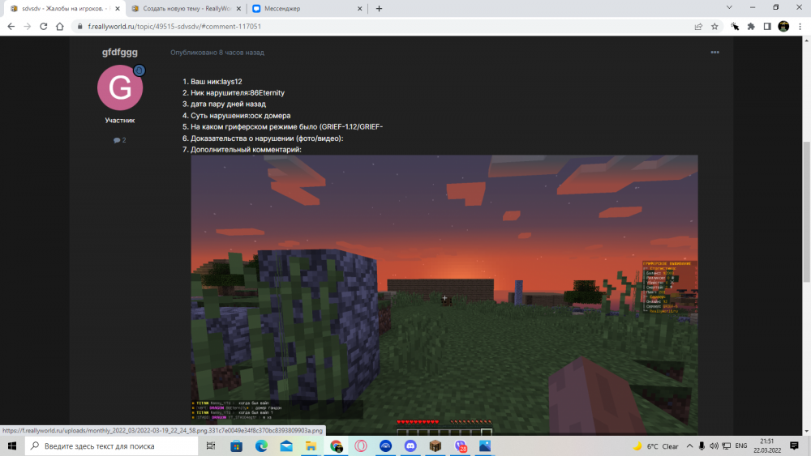Open the tab search dropdown arrow
811x456 pixels.
coord(729,8)
